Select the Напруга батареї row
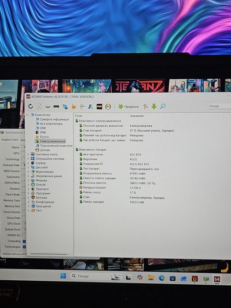This screenshot has width=231, height=308. pos(110,187)
